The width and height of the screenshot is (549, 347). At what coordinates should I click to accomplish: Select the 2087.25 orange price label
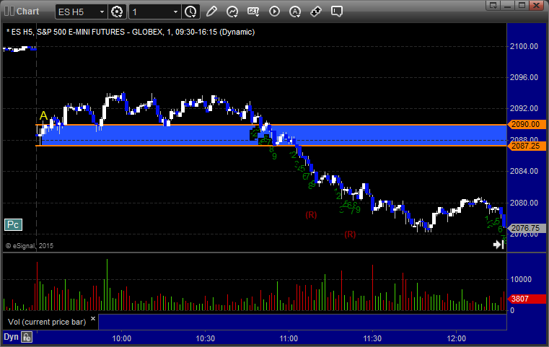pyautogui.click(x=526, y=146)
